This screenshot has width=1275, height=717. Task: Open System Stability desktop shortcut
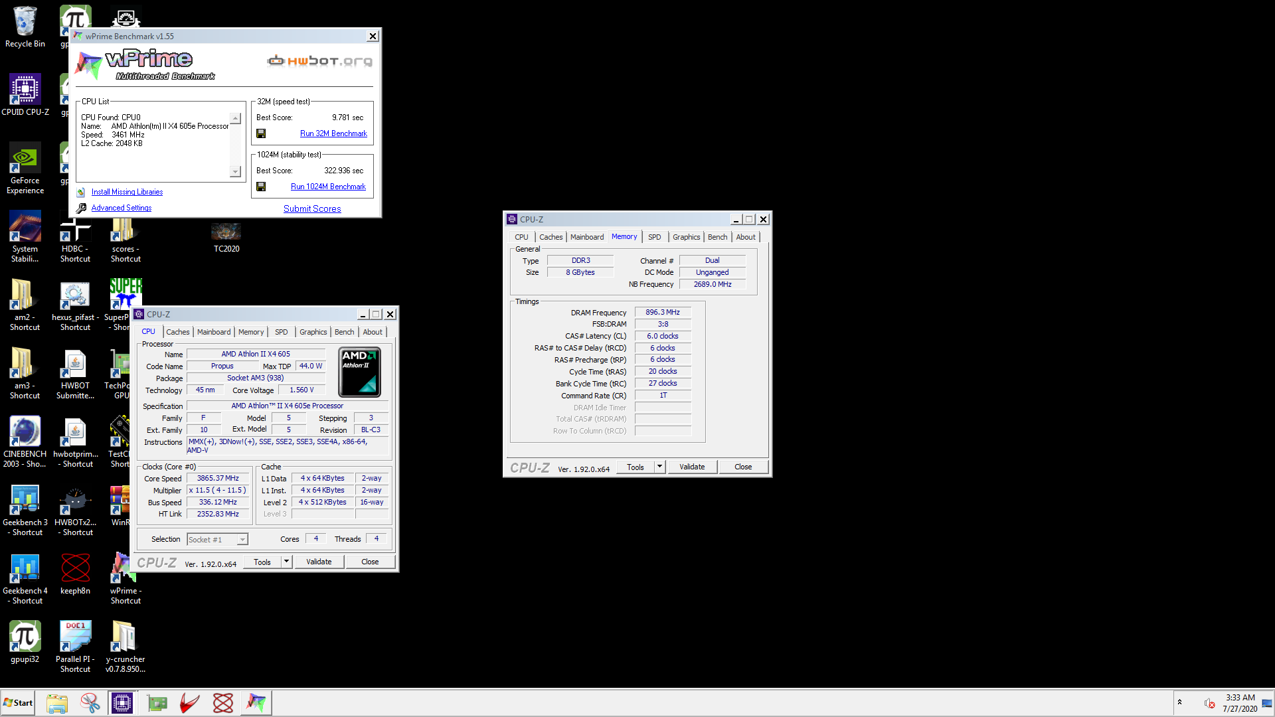(x=25, y=237)
